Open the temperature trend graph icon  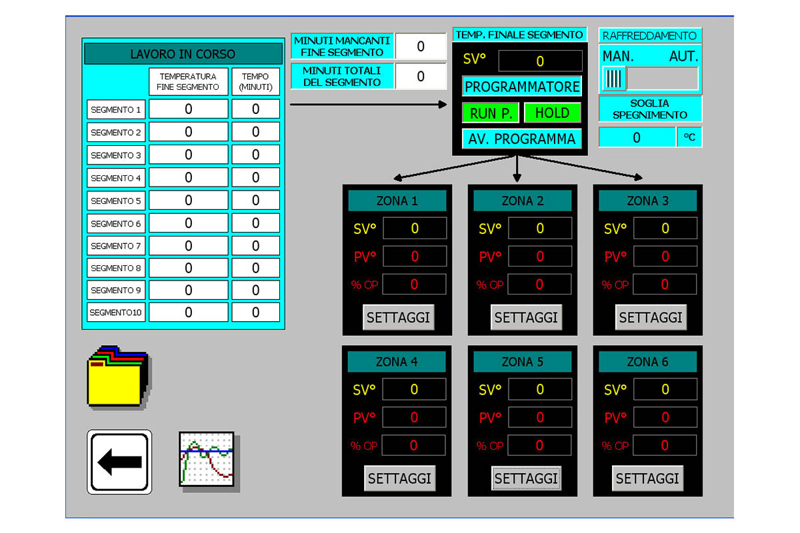coord(207,459)
